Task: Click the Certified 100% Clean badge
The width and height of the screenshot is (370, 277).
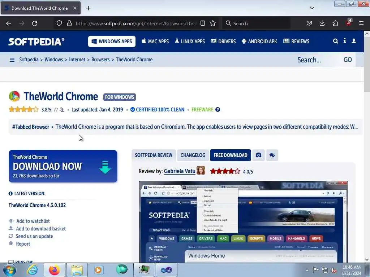Action: pyautogui.click(x=158, y=110)
